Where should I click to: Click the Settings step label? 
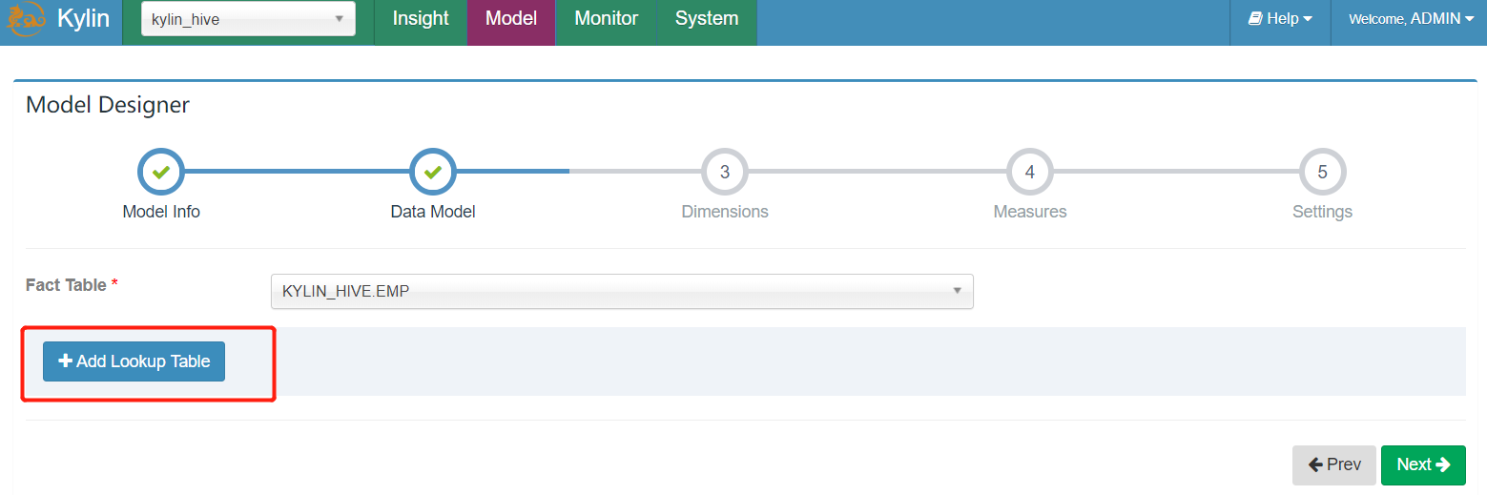coord(1322,212)
